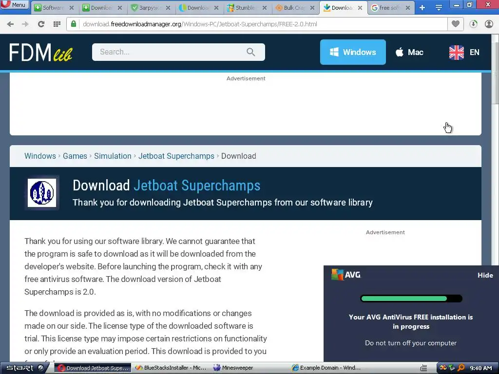Reload the current page
This screenshot has height=374, width=499.
point(41,24)
